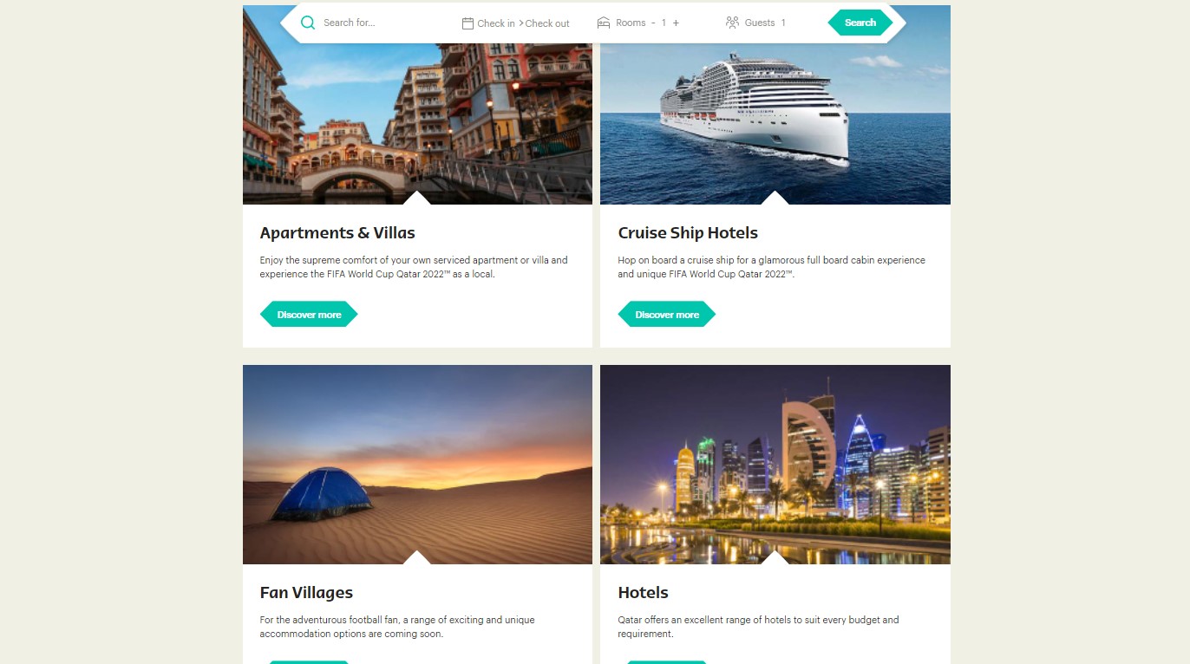The image size is (1190, 664).
Task: Click Discover more under Cruise Ship Hotels
Action: (667, 314)
